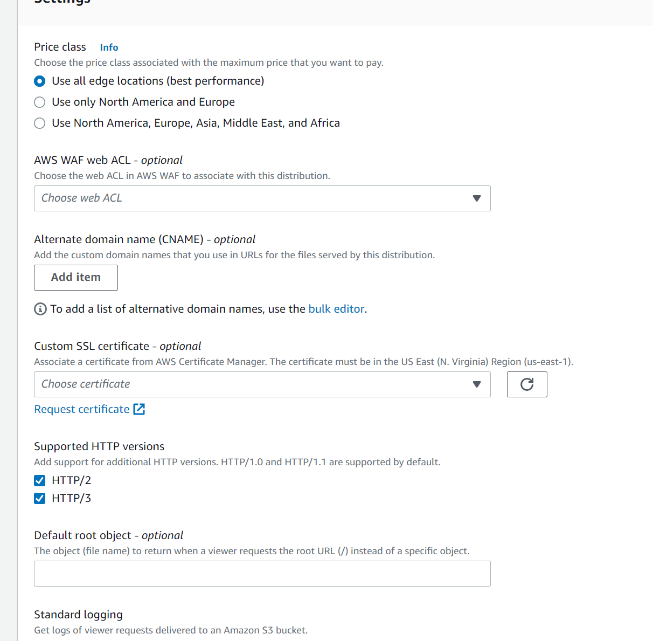Click the info circle icon about alternative domain names
The image size is (653, 641).
[40, 308]
